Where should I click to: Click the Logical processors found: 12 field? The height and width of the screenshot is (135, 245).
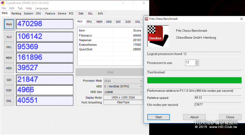(194, 54)
